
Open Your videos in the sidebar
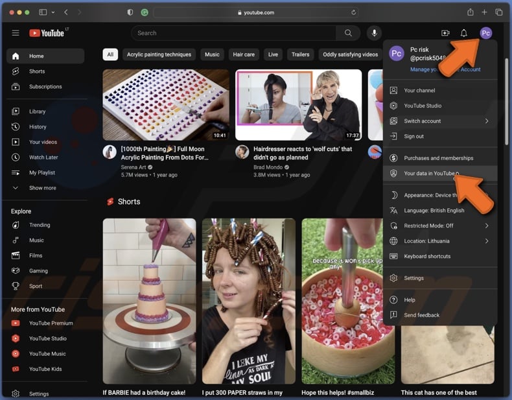45,142
